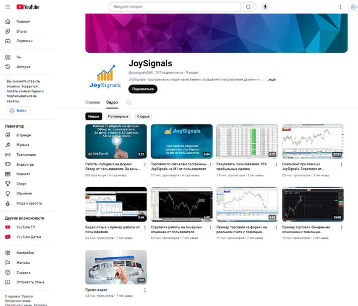Click the account sign-in icon in top right
The width and height of the screenshot is (358, 306).
353,7
